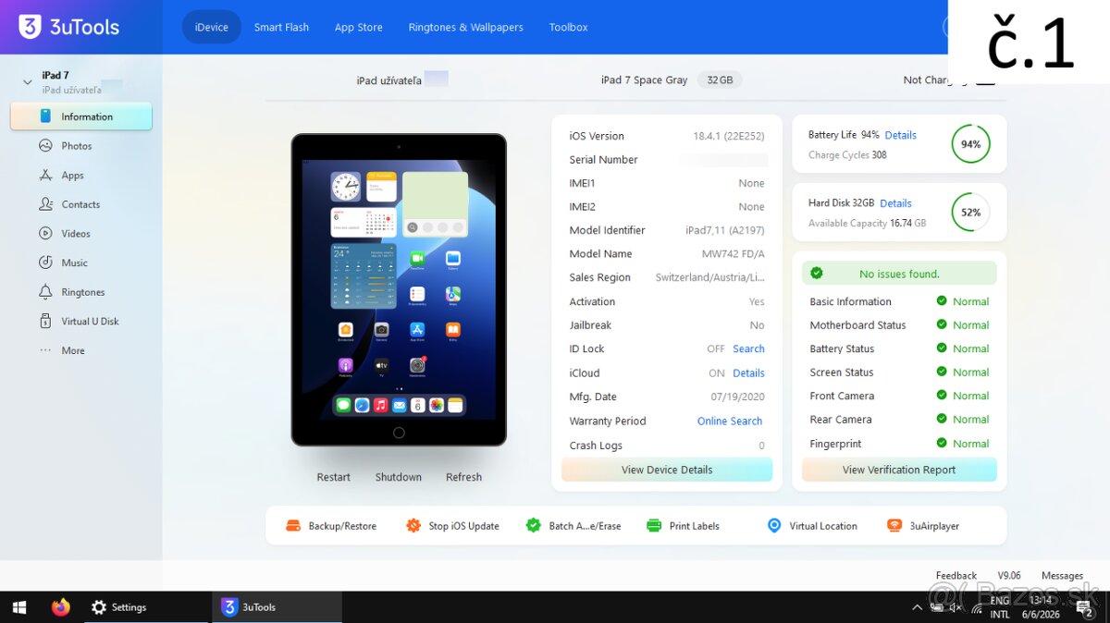Click View Device Details
Viewport: 1110px width, 623px height.
(667, 470)
